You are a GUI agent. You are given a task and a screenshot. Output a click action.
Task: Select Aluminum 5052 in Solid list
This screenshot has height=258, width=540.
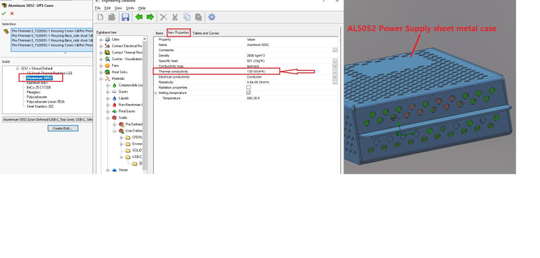[x=39, y=78]
